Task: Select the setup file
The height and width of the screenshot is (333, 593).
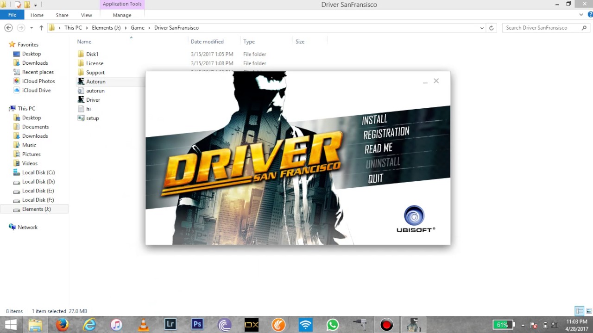Action: point(92,118)
